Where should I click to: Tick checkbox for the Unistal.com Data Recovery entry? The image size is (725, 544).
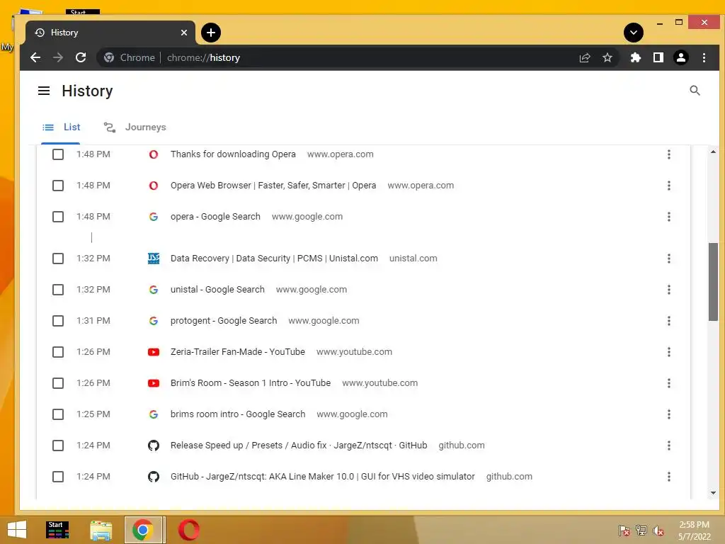click(x=58, y=258)
